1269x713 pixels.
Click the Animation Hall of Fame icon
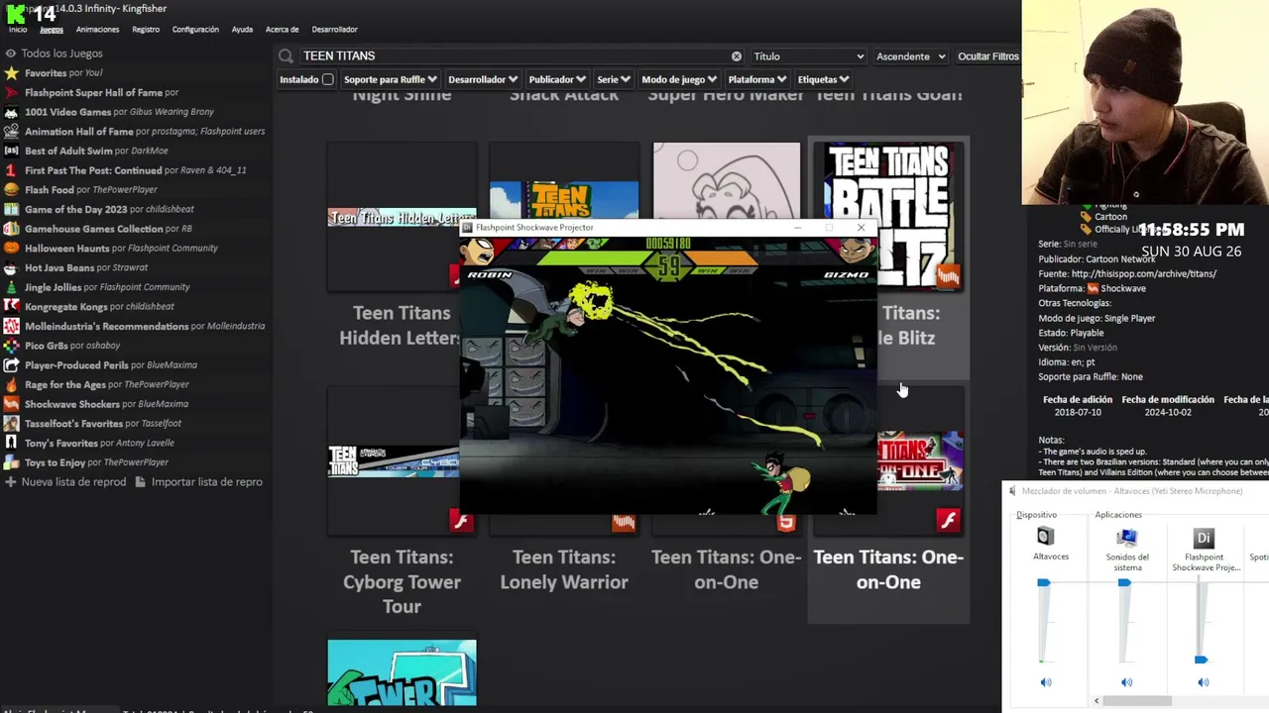(x=11, y=132)
